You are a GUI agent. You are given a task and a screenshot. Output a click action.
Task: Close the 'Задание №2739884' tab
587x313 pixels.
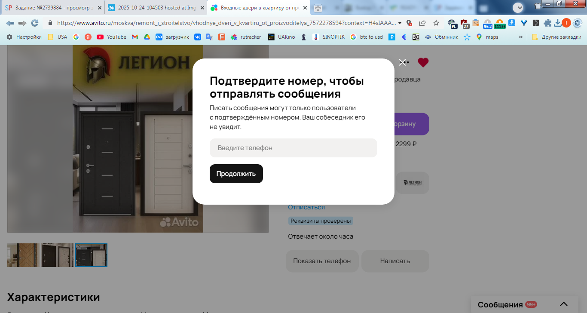pos(99,8)
